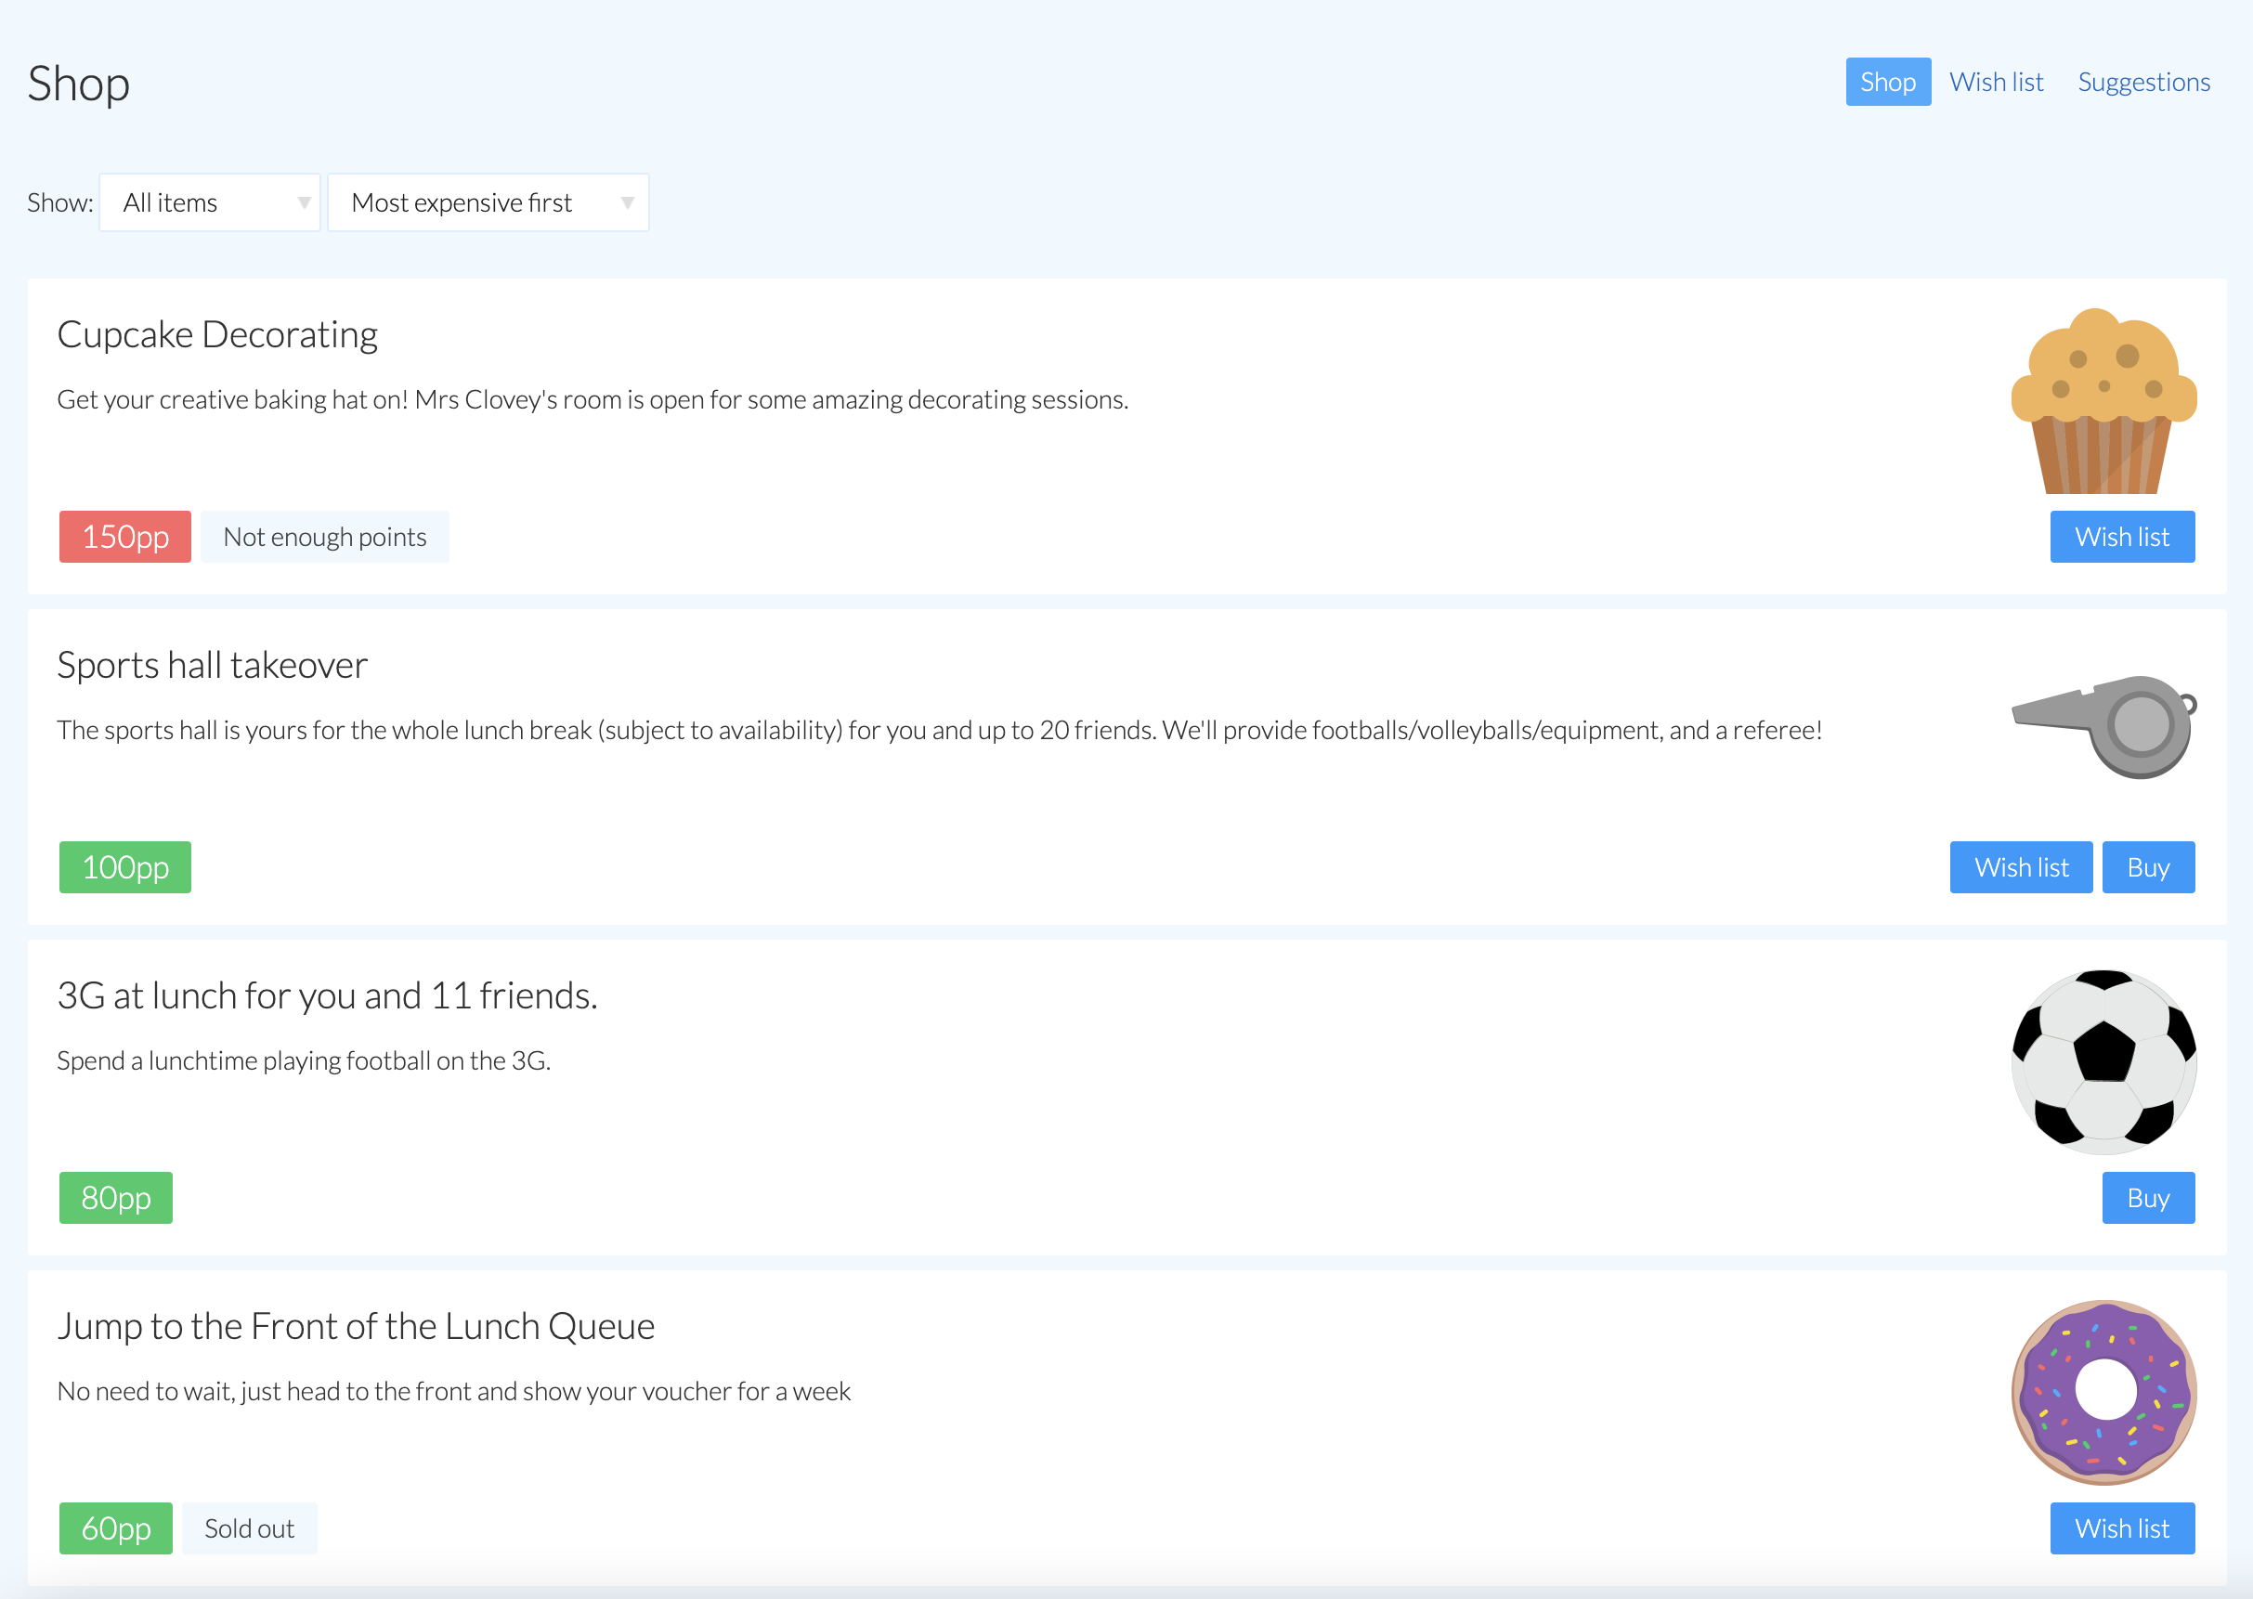Add Cupcake Decorating to the wish list
The height and width of the screenshot is (1599, 2253).
point(2121,537)
